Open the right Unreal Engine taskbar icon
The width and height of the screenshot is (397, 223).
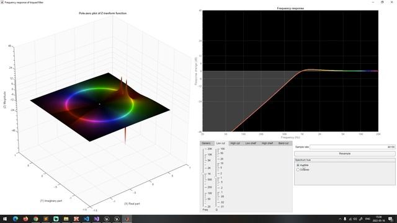117,219
